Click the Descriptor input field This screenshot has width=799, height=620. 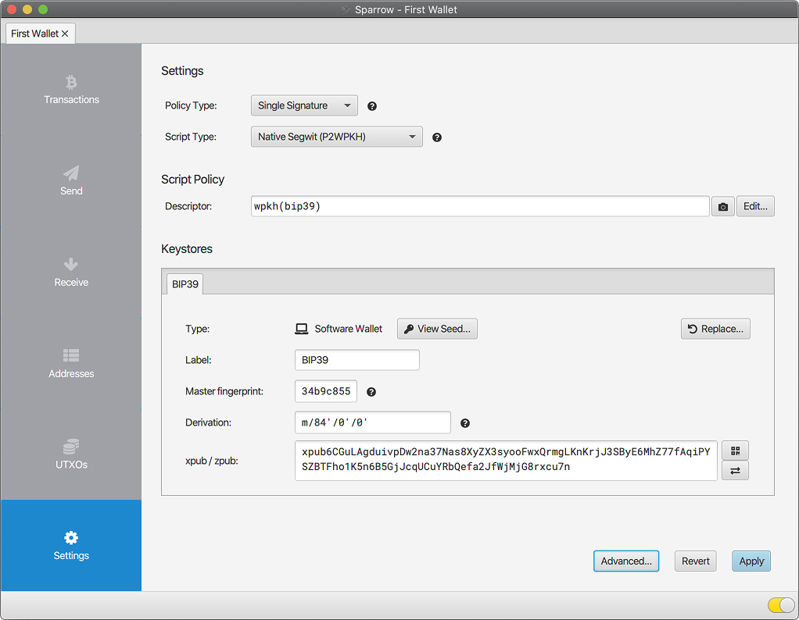click(480, 206)
